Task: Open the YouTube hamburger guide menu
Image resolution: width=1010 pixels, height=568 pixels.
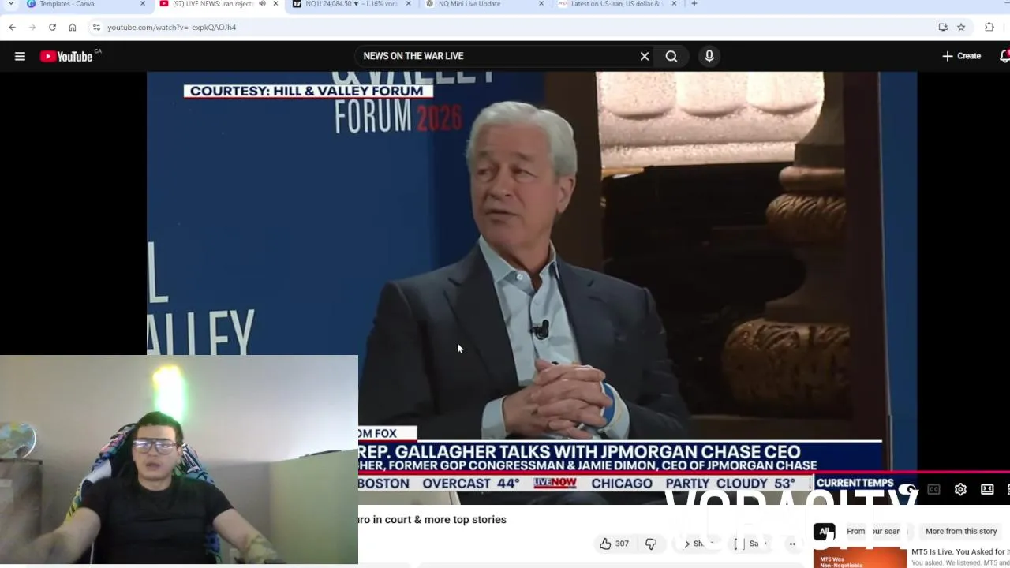Action: tap(20, 56)
